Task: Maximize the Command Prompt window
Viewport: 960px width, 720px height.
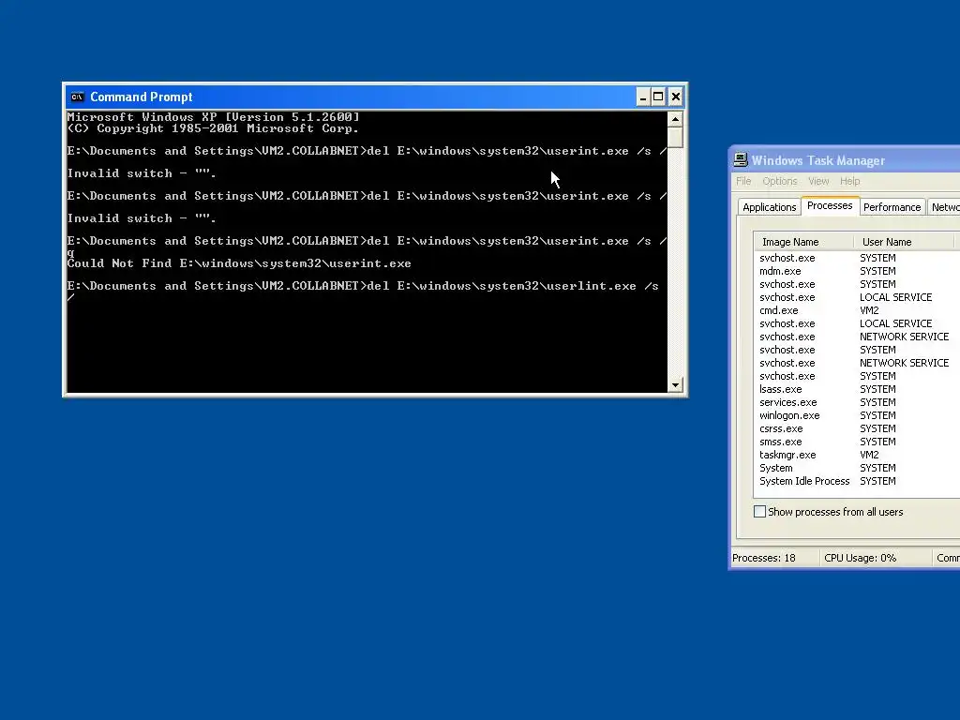Action: tap(658, 97)
